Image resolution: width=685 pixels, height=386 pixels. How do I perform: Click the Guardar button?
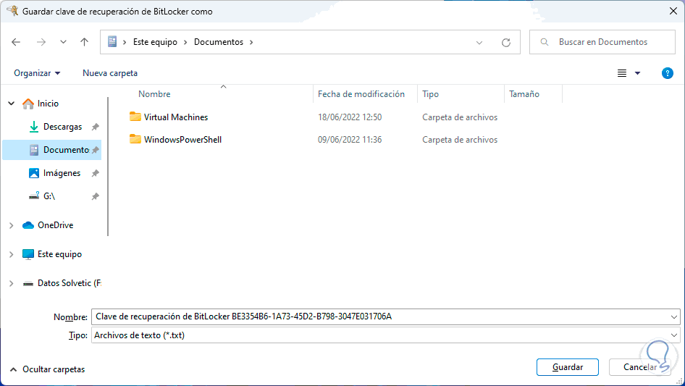568,367
